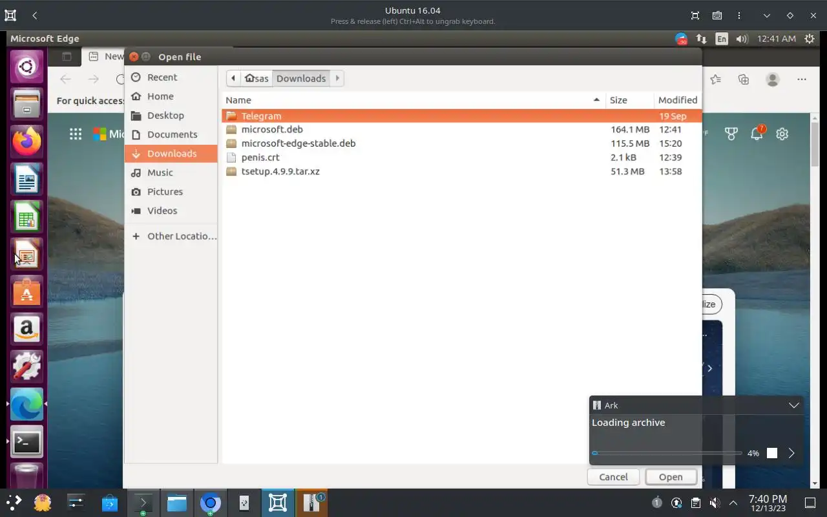Image resolution: width=827 pixels, height=517 pixels.
Task: Open apps grid icon on Edge new tab
Action: pyautogui.click(x=76, y=134)
